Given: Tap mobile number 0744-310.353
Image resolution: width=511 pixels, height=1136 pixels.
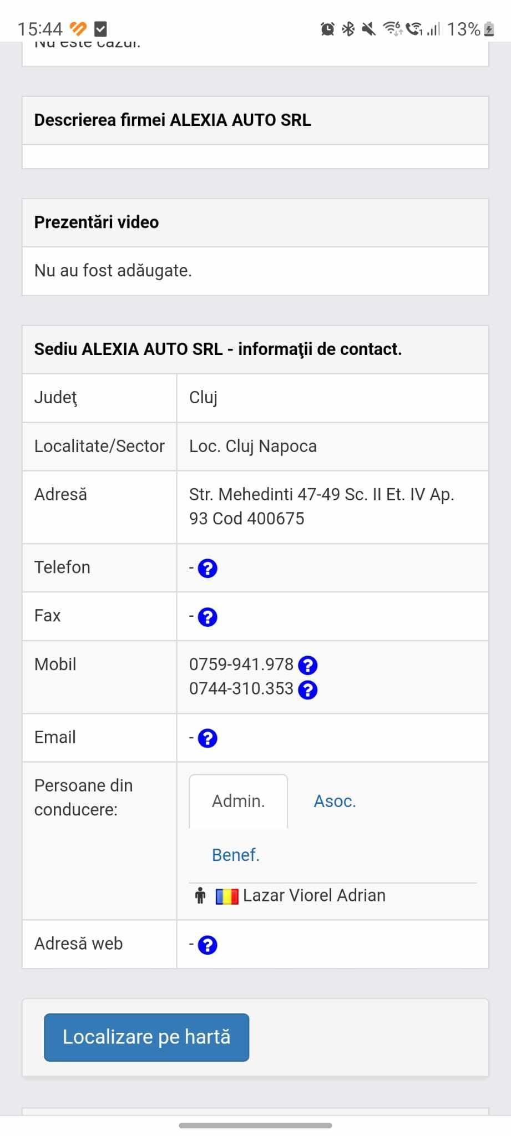Looking at the screenshot, I should pyautogui.click(x=241, y=688).
